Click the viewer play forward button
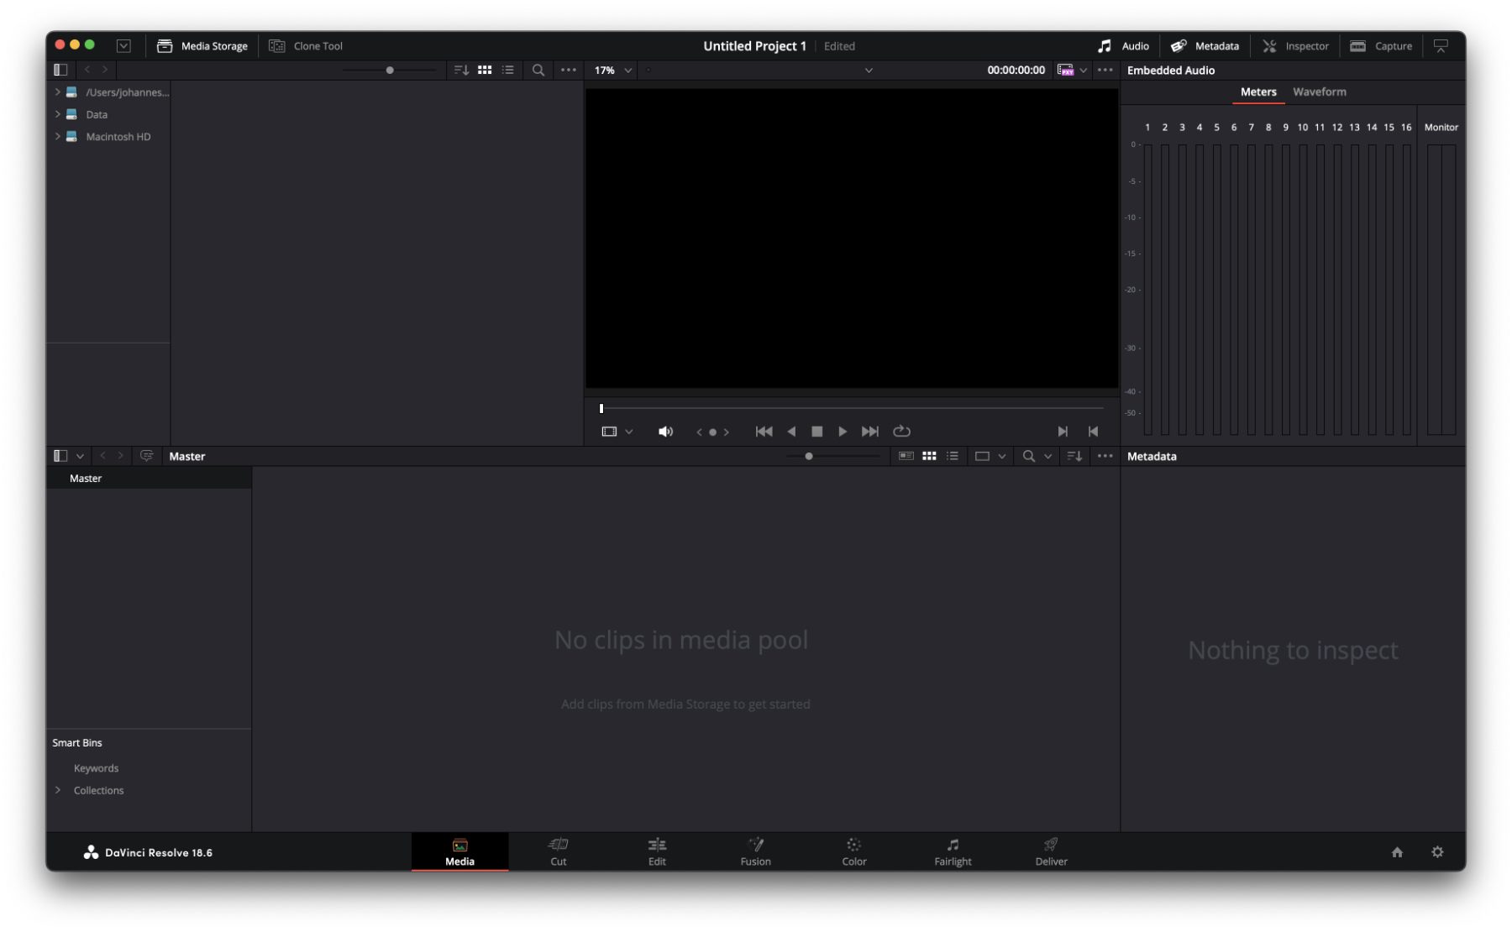Image resolution: width=1512 pixels, height=932 pixels. tap(842, 432)
